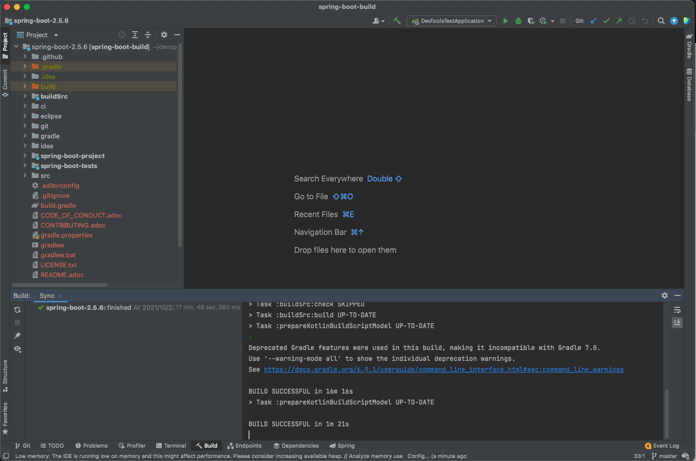This screenshot has height=461, width=696.
Task: Update project with Git blue arrow
Action: [593, 21]
